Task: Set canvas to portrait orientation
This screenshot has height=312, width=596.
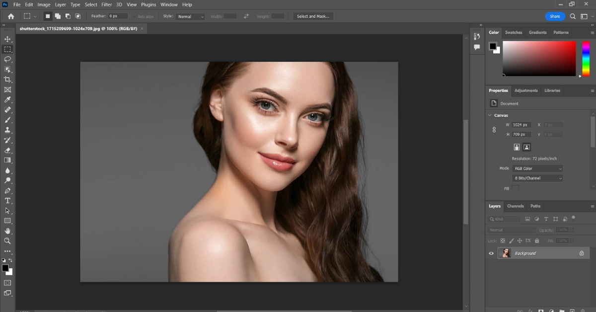Action: [x=517, y=147]
